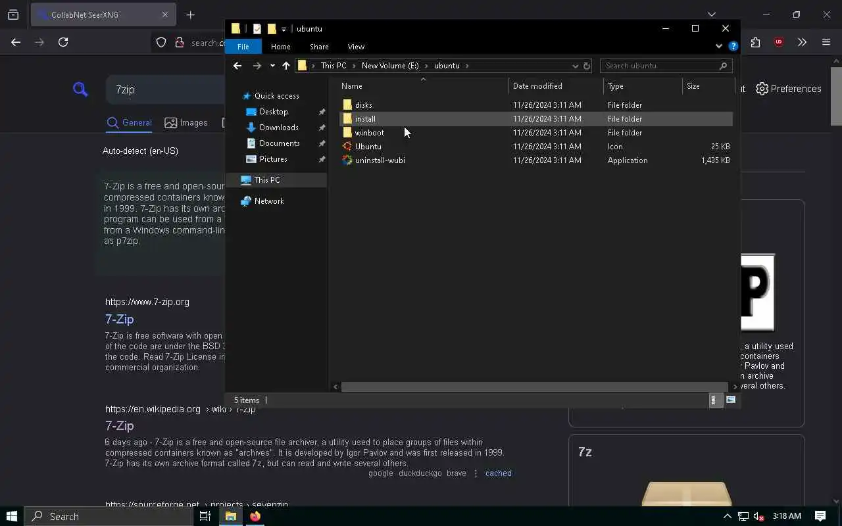Go forward in File Explorer
Screen dimensions: 842x526
[x=257, y=66]
